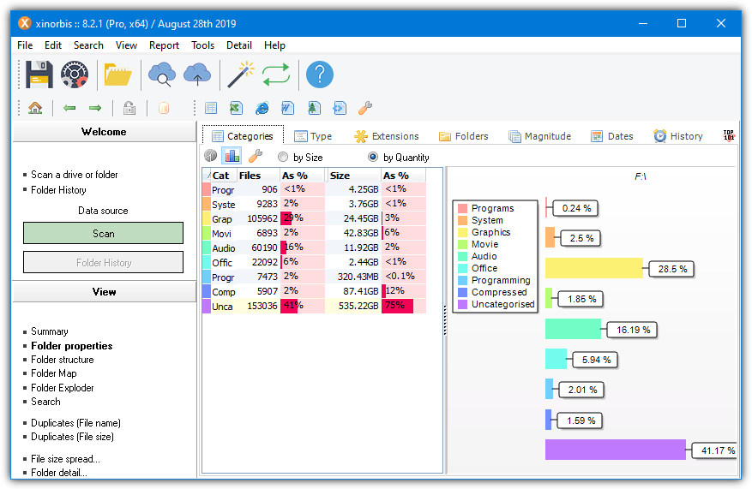The width and height of the screenshot is (752, 489).
Task: Open Folder structure view link
Action: (x=63, y=360)
